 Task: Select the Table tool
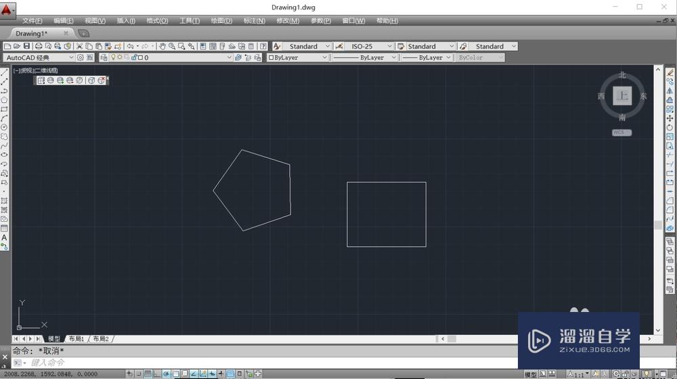point(4,228)
